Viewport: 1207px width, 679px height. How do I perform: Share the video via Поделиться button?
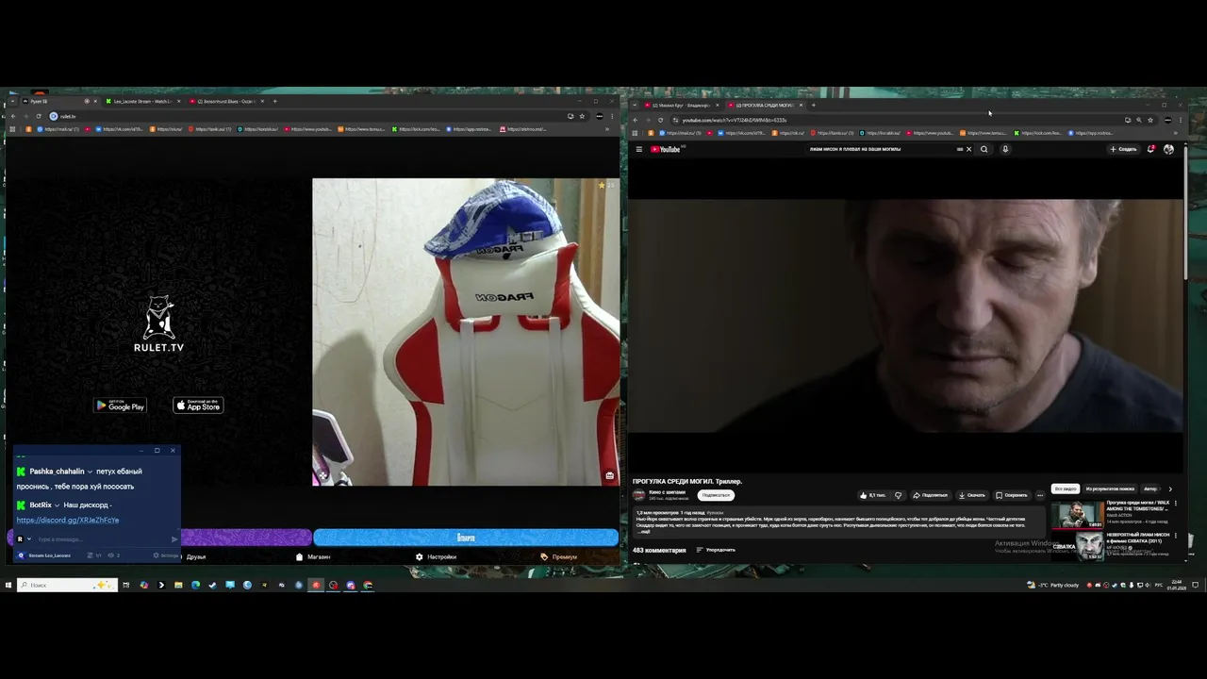(x=930, y=495)
